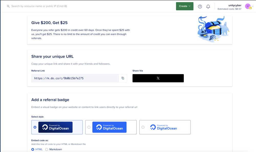This screenshot has width=256, height=152.
Task: Click the bright blue DigitalOcean badge image
Action: (x=109, y=127)
